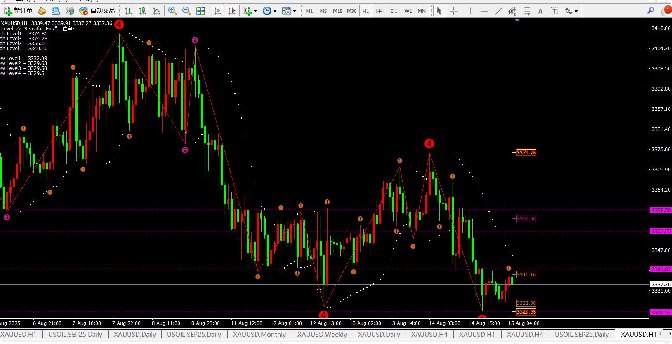Toggle the Auto Trading (自动交易) button
Viewport: 672px width, 344px height.
pos(97,11)
